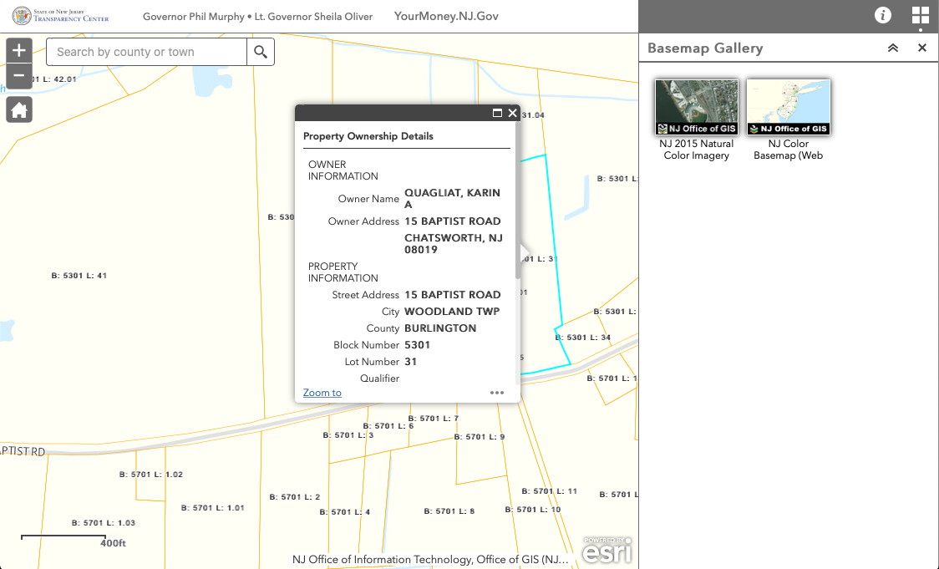Click the search magnifier button
939x569 pixels.
[x=261, y=52]
